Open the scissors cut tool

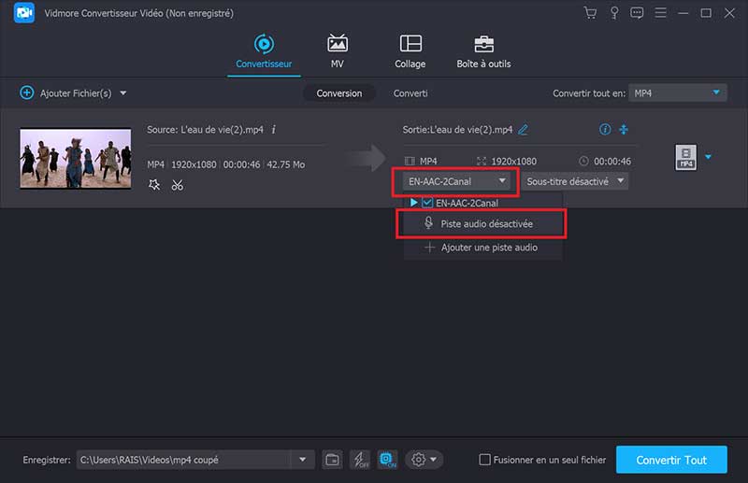coord(178,185)
